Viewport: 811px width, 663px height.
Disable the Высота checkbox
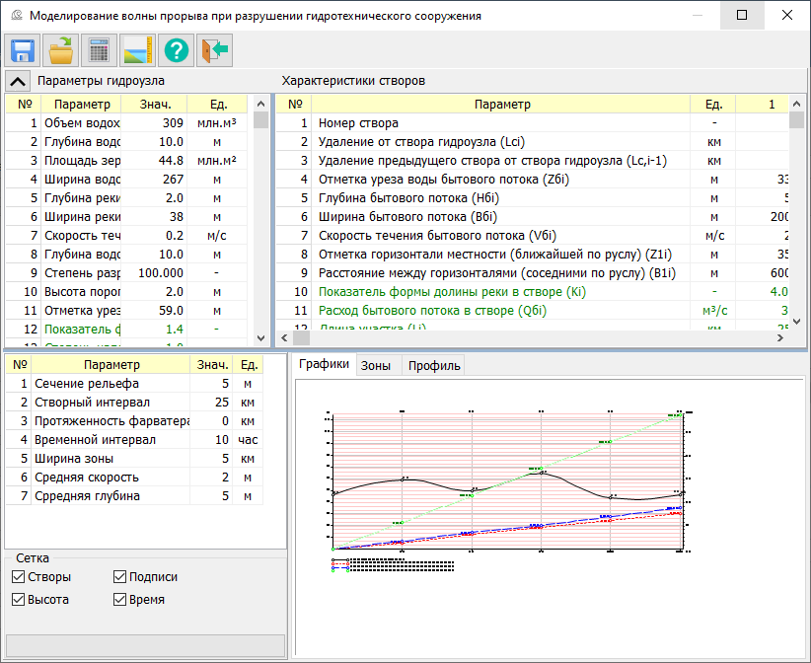[19, 599]
